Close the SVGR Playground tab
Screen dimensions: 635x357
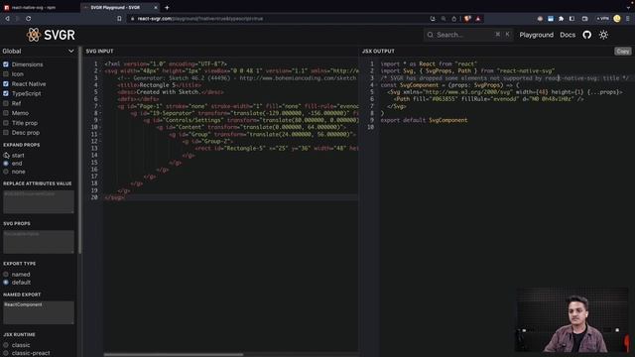tap(156, 7)
